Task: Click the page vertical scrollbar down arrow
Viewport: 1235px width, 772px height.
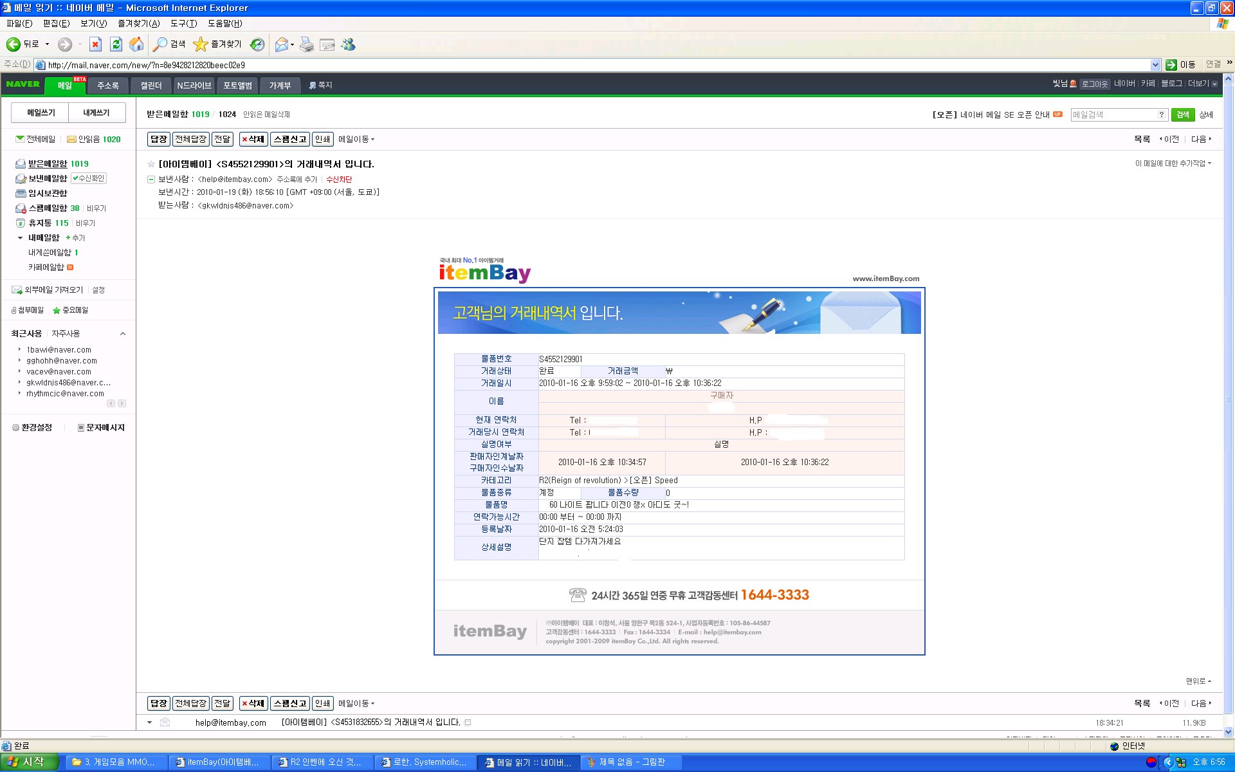Action: (1228, 731)
